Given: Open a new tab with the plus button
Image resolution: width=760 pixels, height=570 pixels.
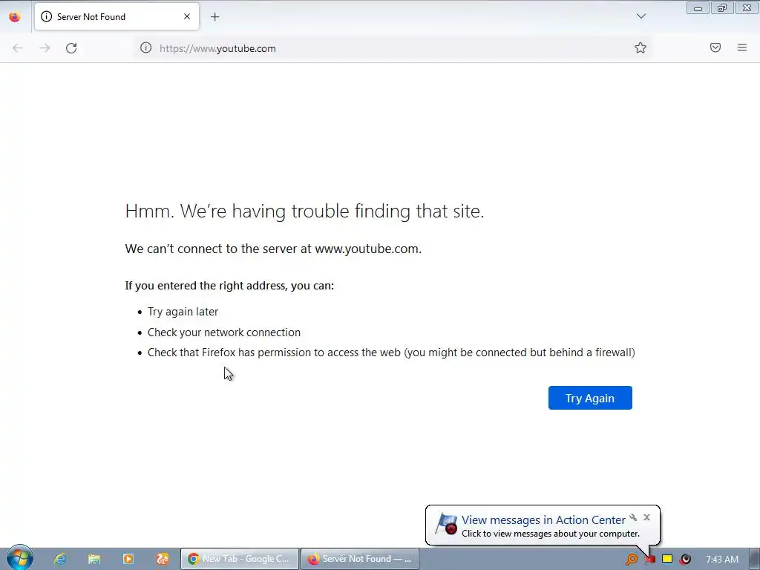Looking at the screenshot, I should [x=214, y=17].
